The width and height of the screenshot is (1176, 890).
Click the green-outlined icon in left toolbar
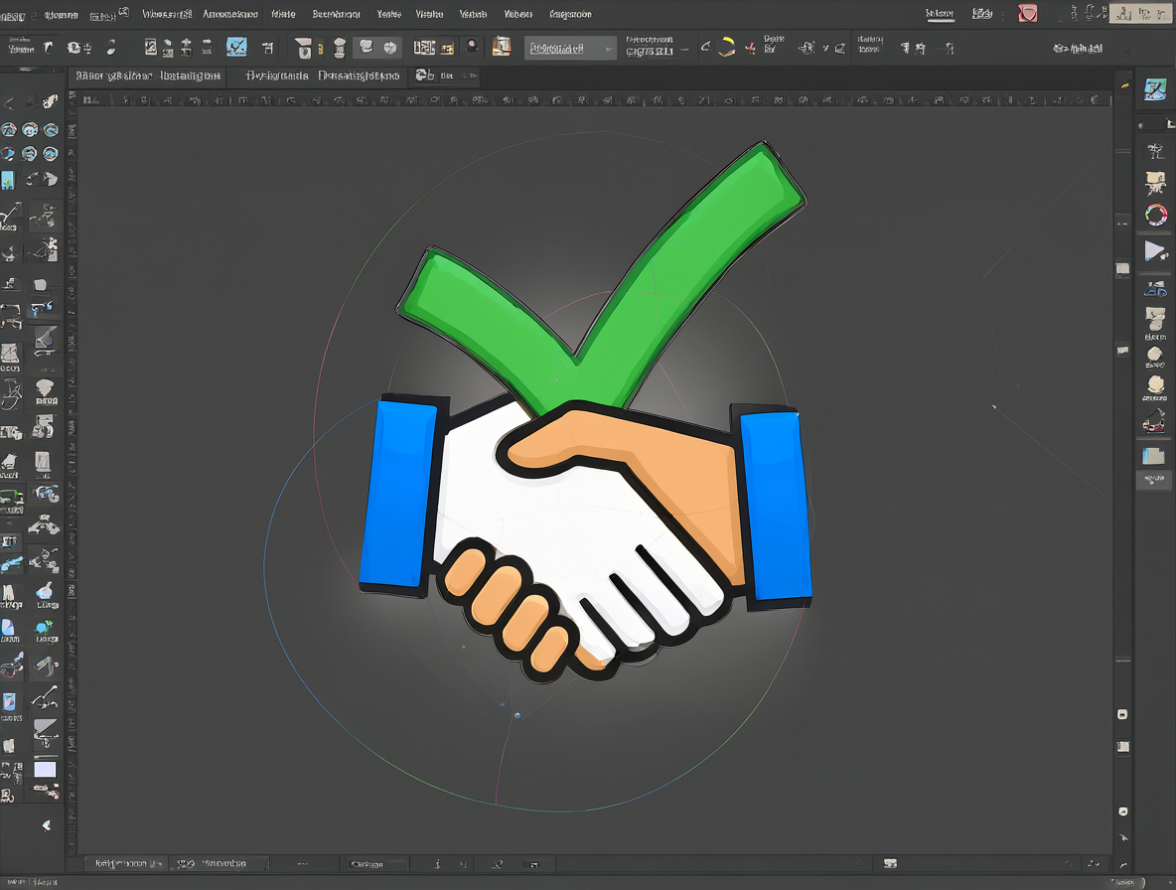click(x=11, y=497)
